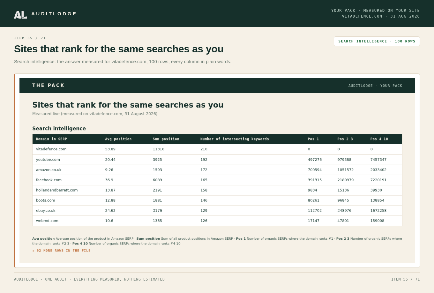Viewport: 434px width, 293px height.
Task: Click sum position value 11316
Action: click(159, 149)
